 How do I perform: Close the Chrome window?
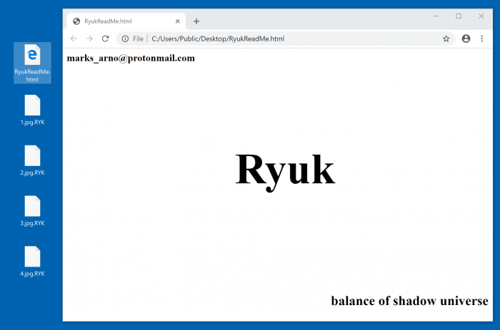click(x=481, y=16)
